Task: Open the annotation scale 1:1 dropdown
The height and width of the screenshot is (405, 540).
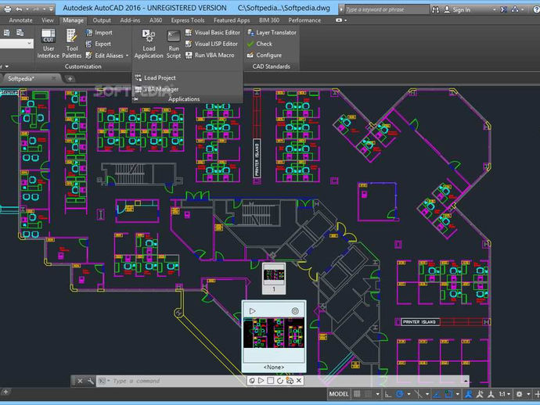Action: (x=505, y=394)
